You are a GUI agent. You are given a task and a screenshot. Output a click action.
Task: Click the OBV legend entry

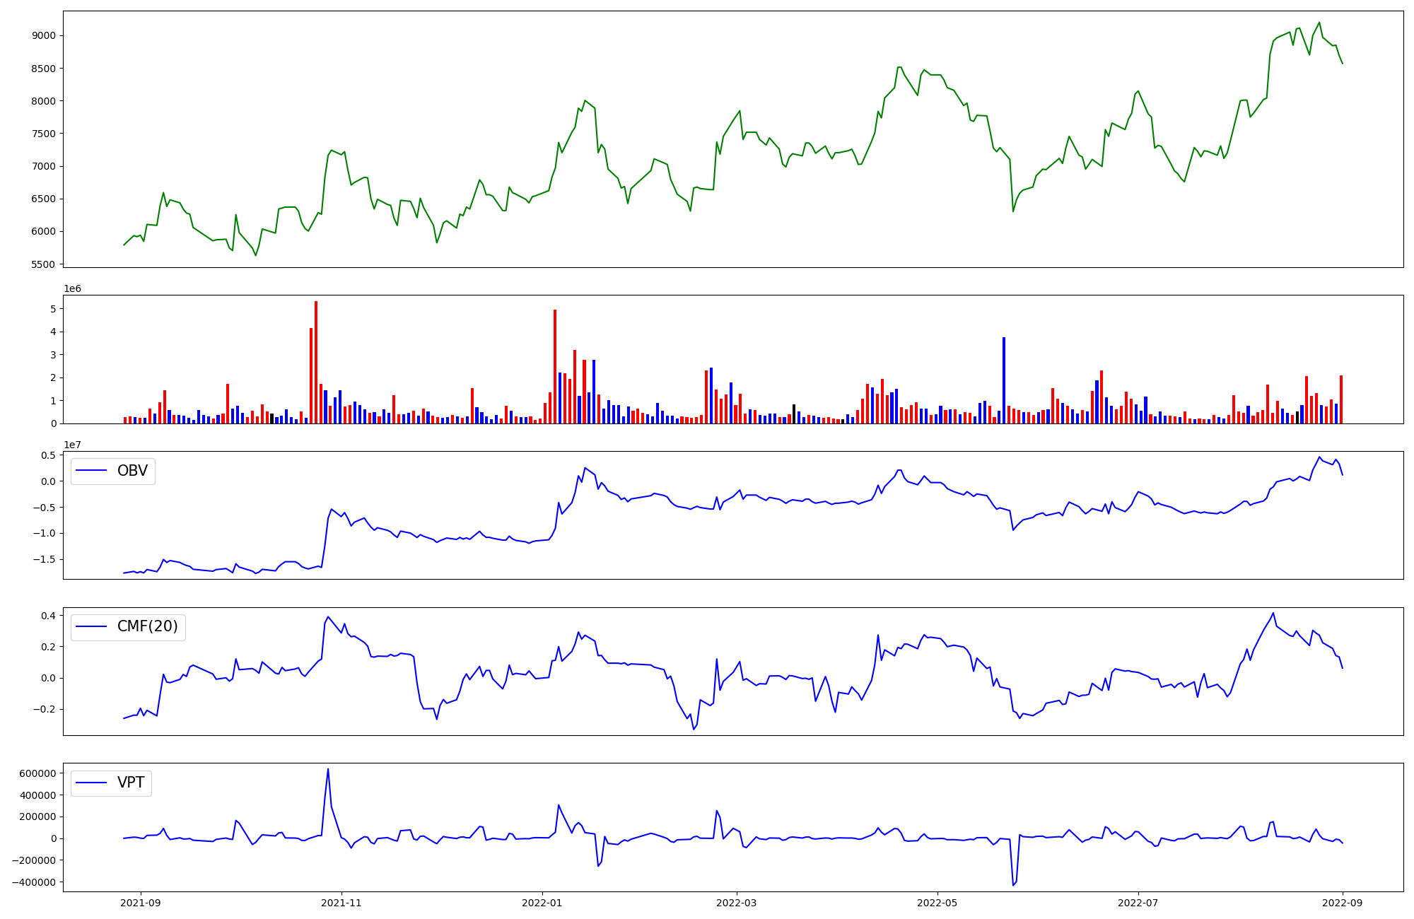point(132,471)
